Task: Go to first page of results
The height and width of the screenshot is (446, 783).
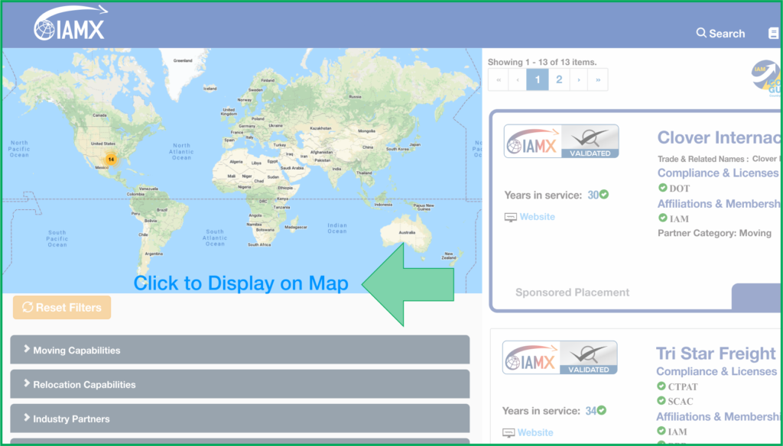Action: (x=499, y=80)
